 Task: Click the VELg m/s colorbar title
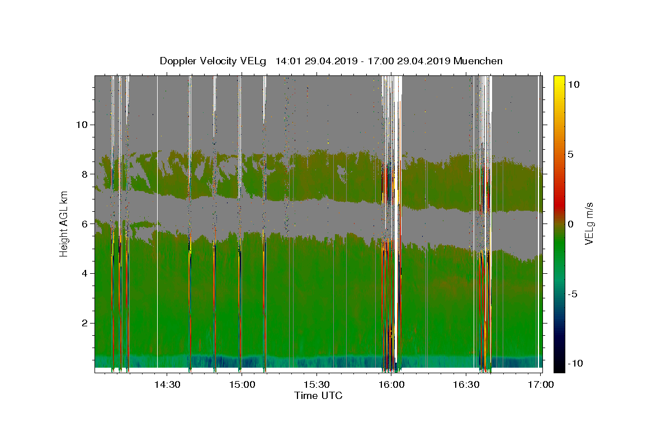click(x=590, y=224)
